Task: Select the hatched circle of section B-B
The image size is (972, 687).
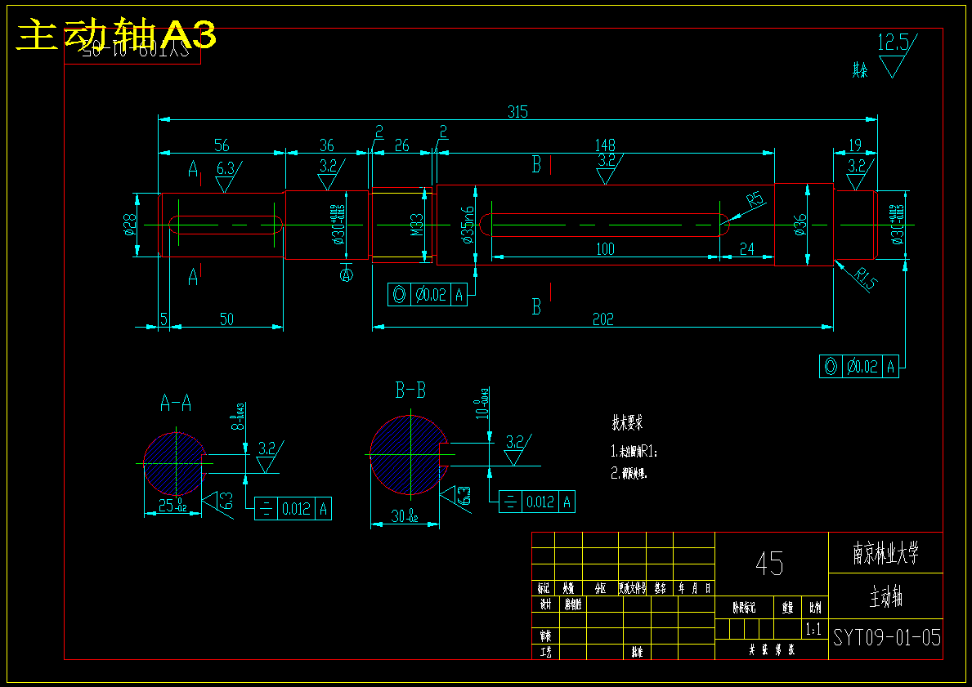Action: coord(409,455)
